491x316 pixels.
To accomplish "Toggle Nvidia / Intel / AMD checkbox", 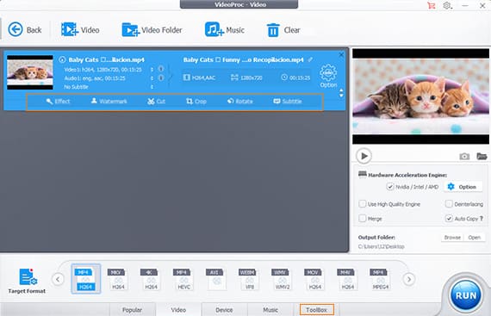I will [390, 187].
